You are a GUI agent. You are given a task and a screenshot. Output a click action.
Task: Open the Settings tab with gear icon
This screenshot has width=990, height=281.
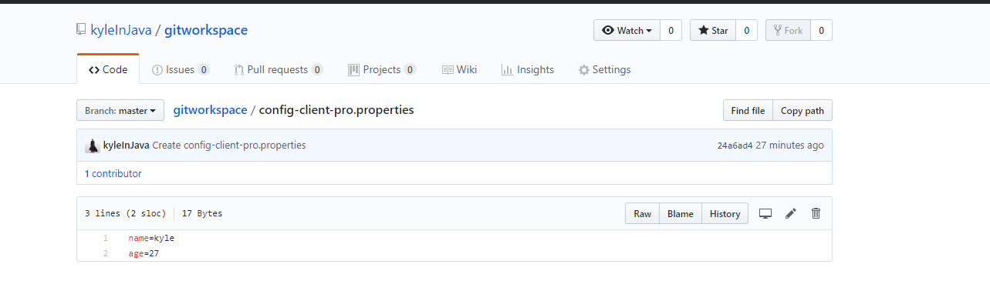click(x=605, y=69)
